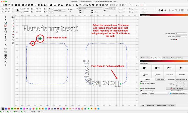Toggle Ask for Send File Name
The width and height of the screenshot is (188, 113).
click(141, 84)
